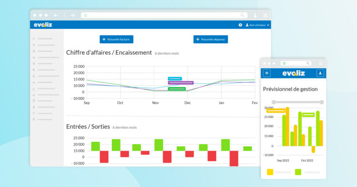Click the left handle of the Prévisionnel range slider
Screen dimensions: 357x187
(274, 102)
